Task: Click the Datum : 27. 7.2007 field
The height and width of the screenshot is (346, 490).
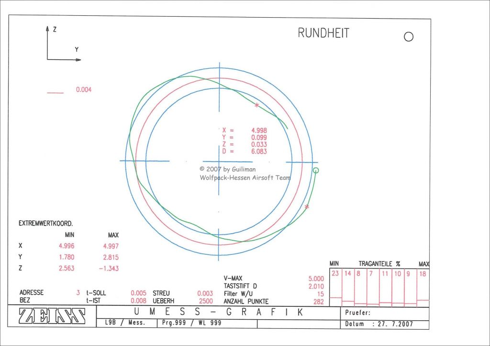Action: click(x=385, y=324)
